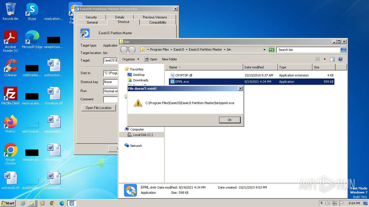Open Downloads in navigation pane
The image size is (369, 207).
pos(141,80)
